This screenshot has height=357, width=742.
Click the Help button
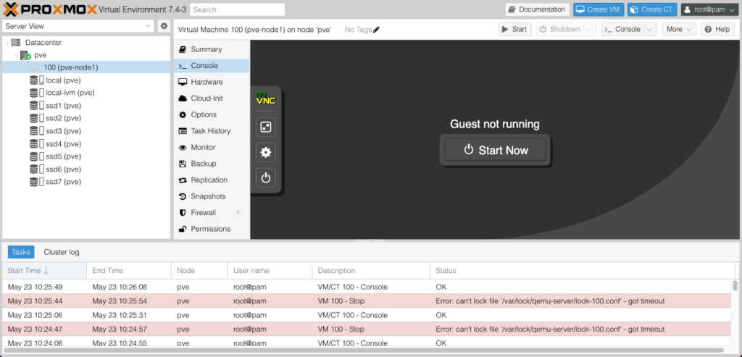pos(718,29)
